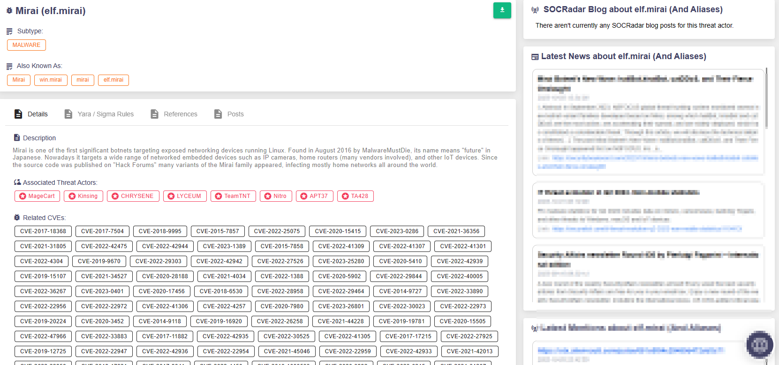Click the APT37 threat actor tag

(314, 196)
